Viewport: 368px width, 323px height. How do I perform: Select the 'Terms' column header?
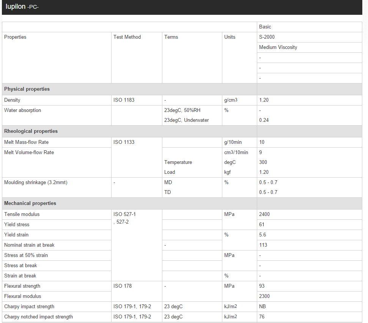[x=192, y=58]
